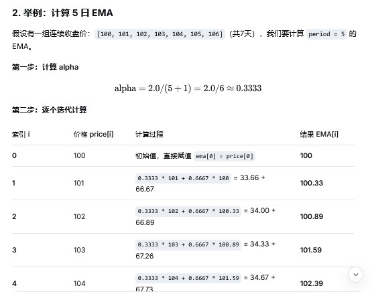Click the "ema[0] = price[0]" code snippet

(x=225, y=156)
